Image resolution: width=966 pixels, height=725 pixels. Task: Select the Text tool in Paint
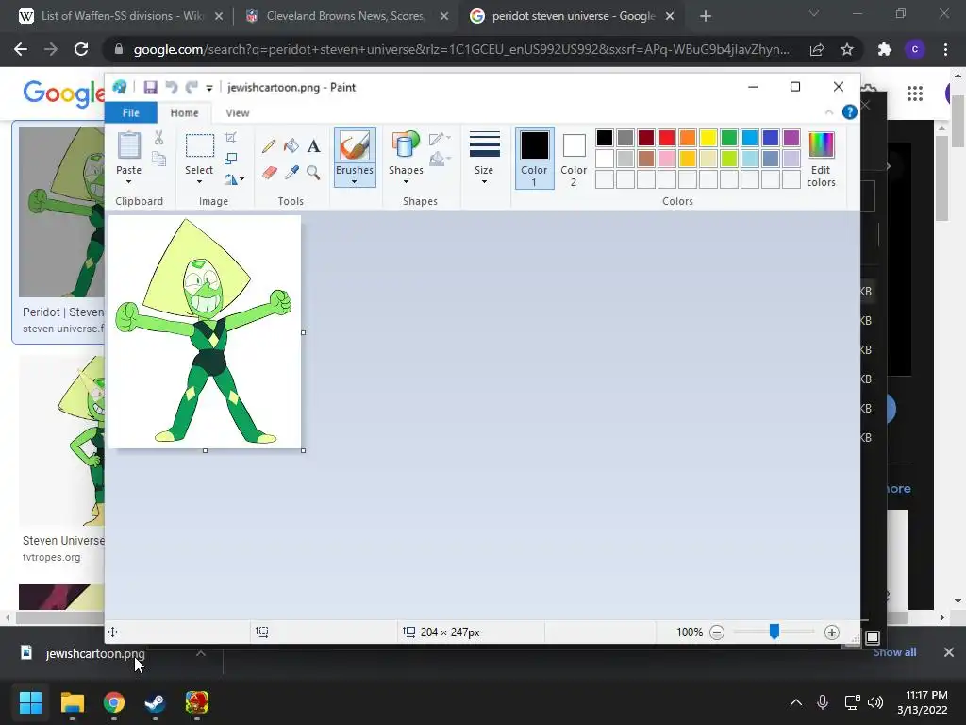[313, 146]
